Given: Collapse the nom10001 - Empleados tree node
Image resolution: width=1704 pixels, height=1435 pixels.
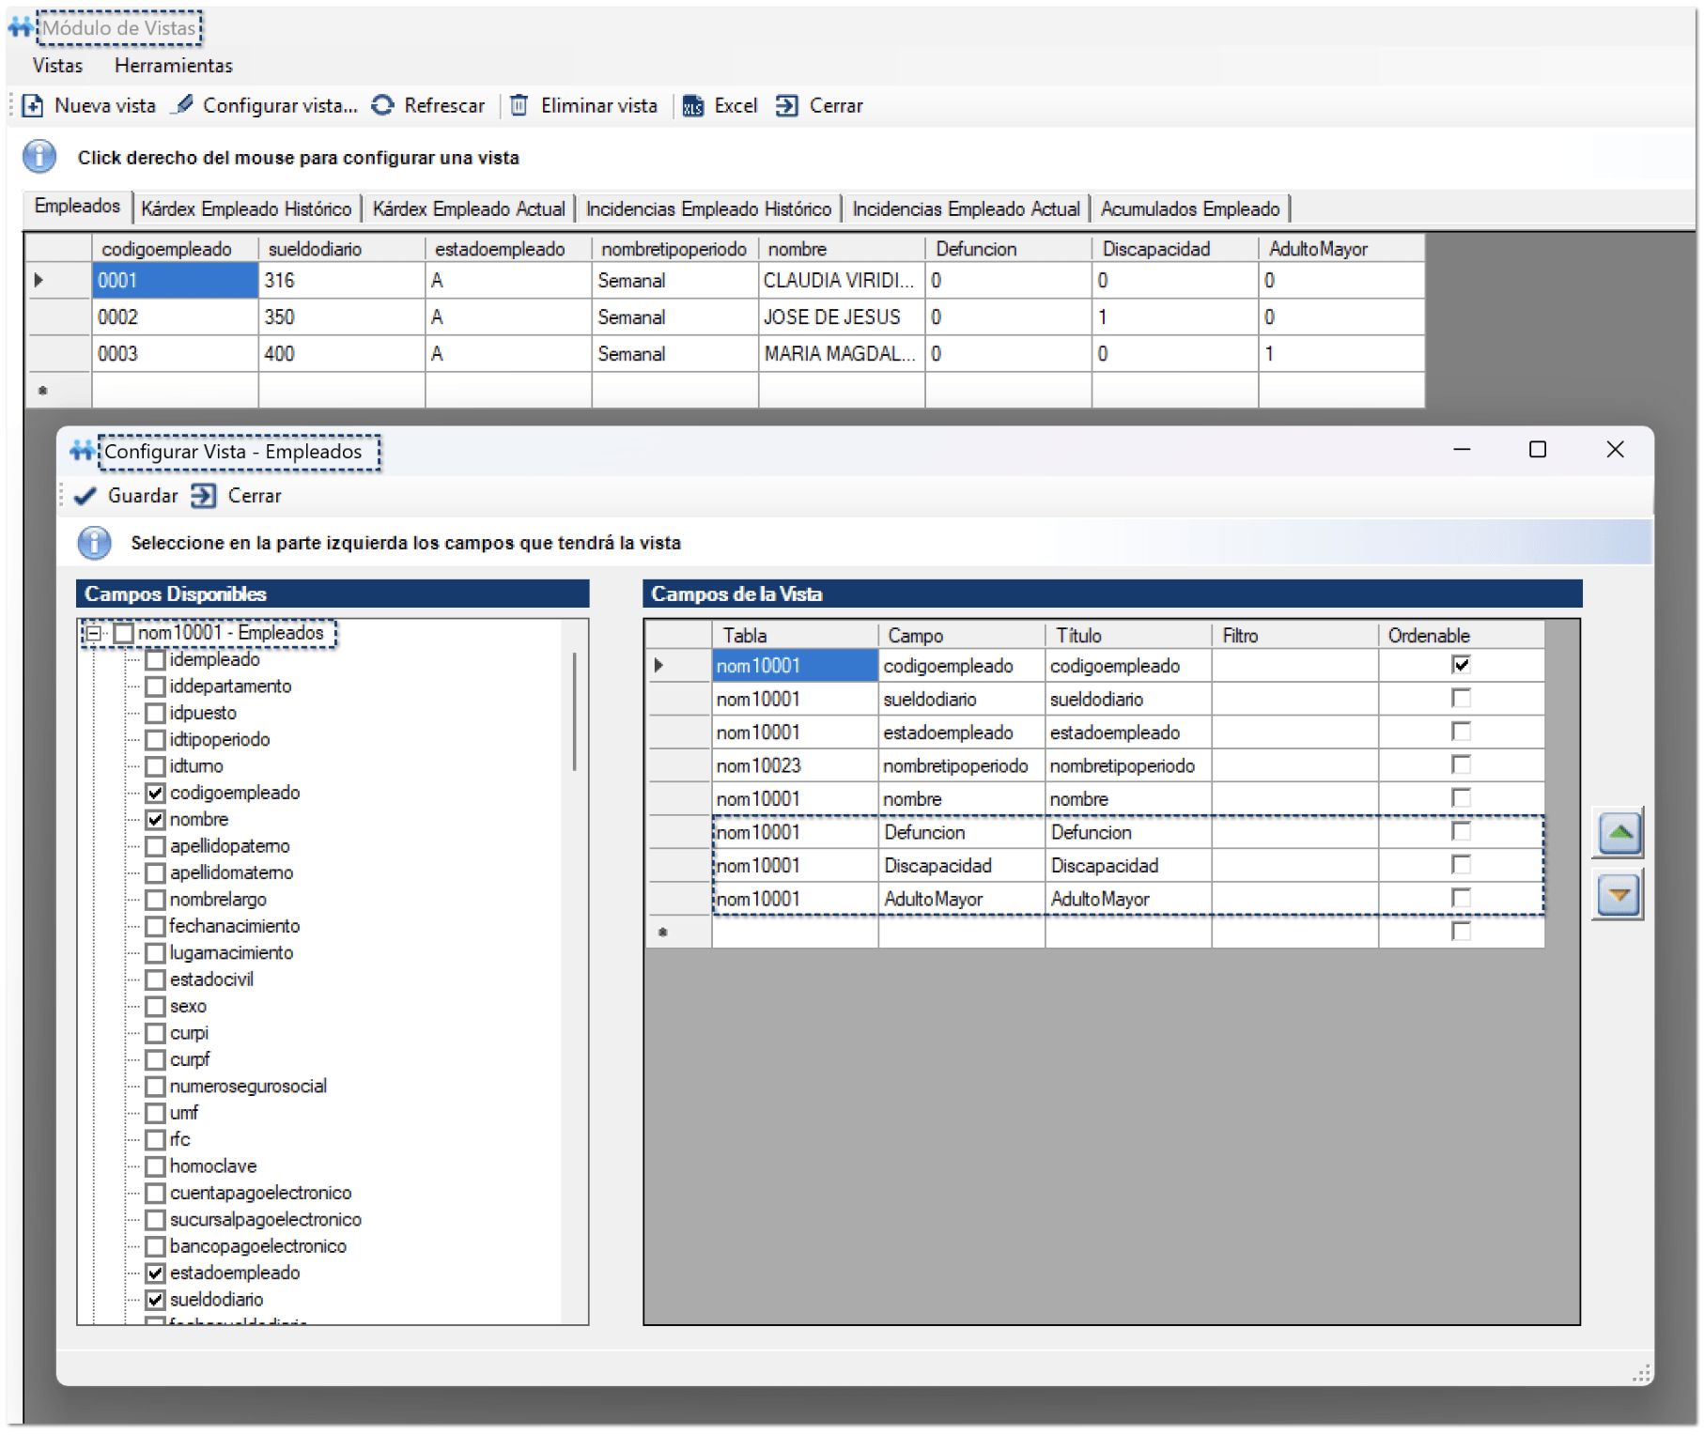Looking at the screenshot, I should click(x=94, y=634).
